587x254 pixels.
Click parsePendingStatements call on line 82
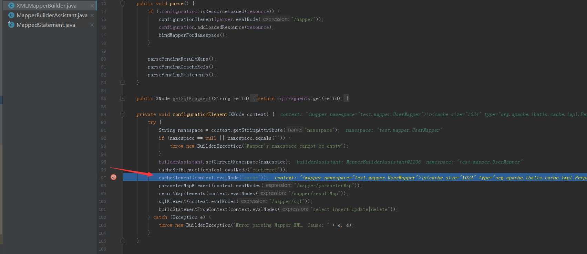tap(178, 75)
